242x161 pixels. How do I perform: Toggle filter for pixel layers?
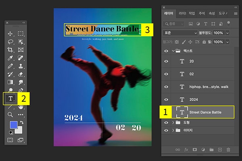coord(191,24)
